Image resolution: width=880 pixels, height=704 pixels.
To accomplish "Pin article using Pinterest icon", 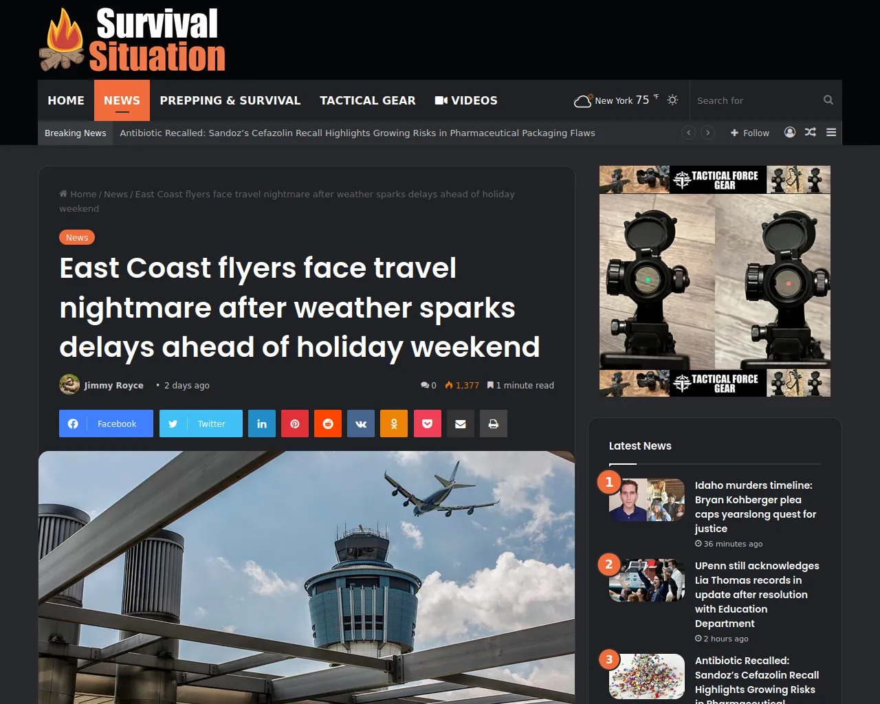I will 295,423.
